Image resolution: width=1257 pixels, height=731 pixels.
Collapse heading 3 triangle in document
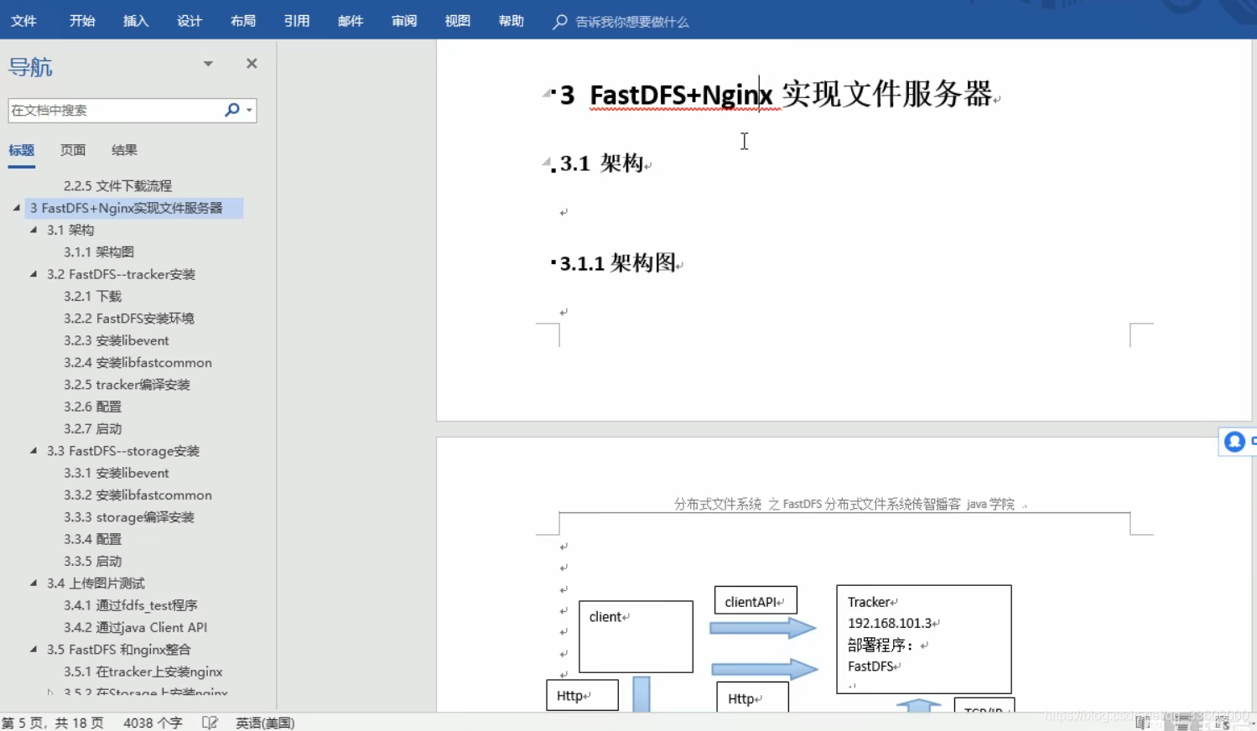pos(547,93)
